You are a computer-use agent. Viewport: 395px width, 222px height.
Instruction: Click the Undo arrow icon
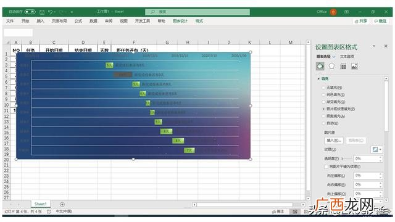pyautogui.click(x=50, y=12)
